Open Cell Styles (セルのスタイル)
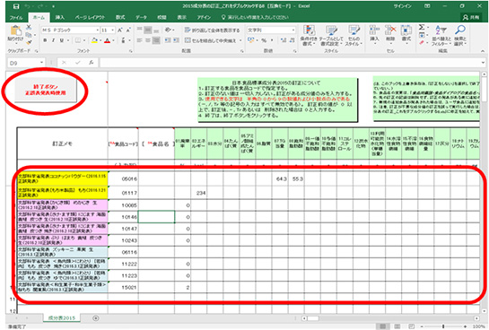 coord(354,36)
